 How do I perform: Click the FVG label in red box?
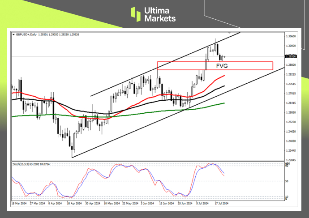(x=222, y=66)
